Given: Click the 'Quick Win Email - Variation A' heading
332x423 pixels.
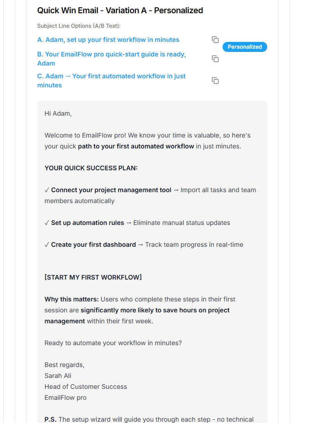Looking at the screenshot, I should point(120,10).
